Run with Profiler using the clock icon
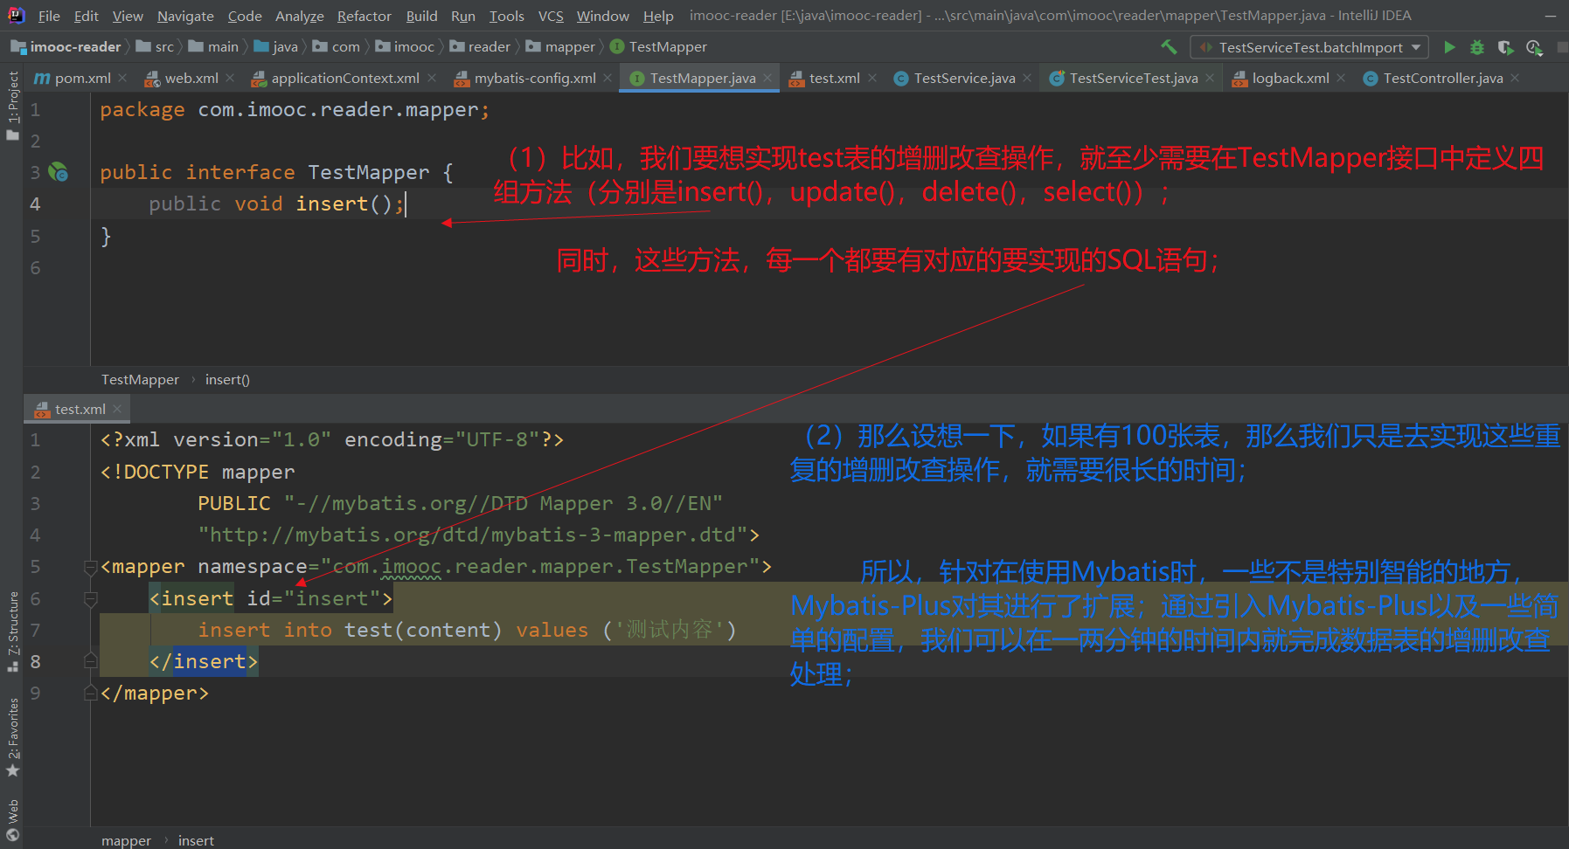This screenshot has height=849, width=1569. click(1535, 47)
